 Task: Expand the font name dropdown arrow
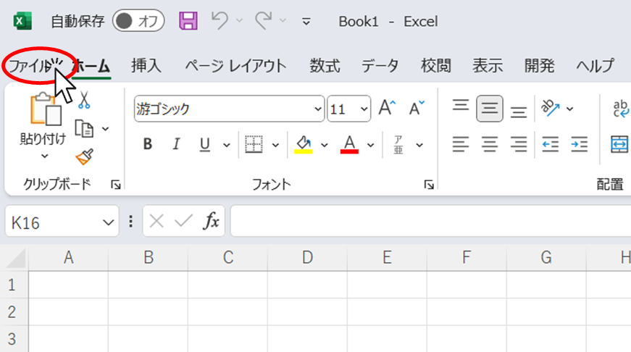pos(318,109)
